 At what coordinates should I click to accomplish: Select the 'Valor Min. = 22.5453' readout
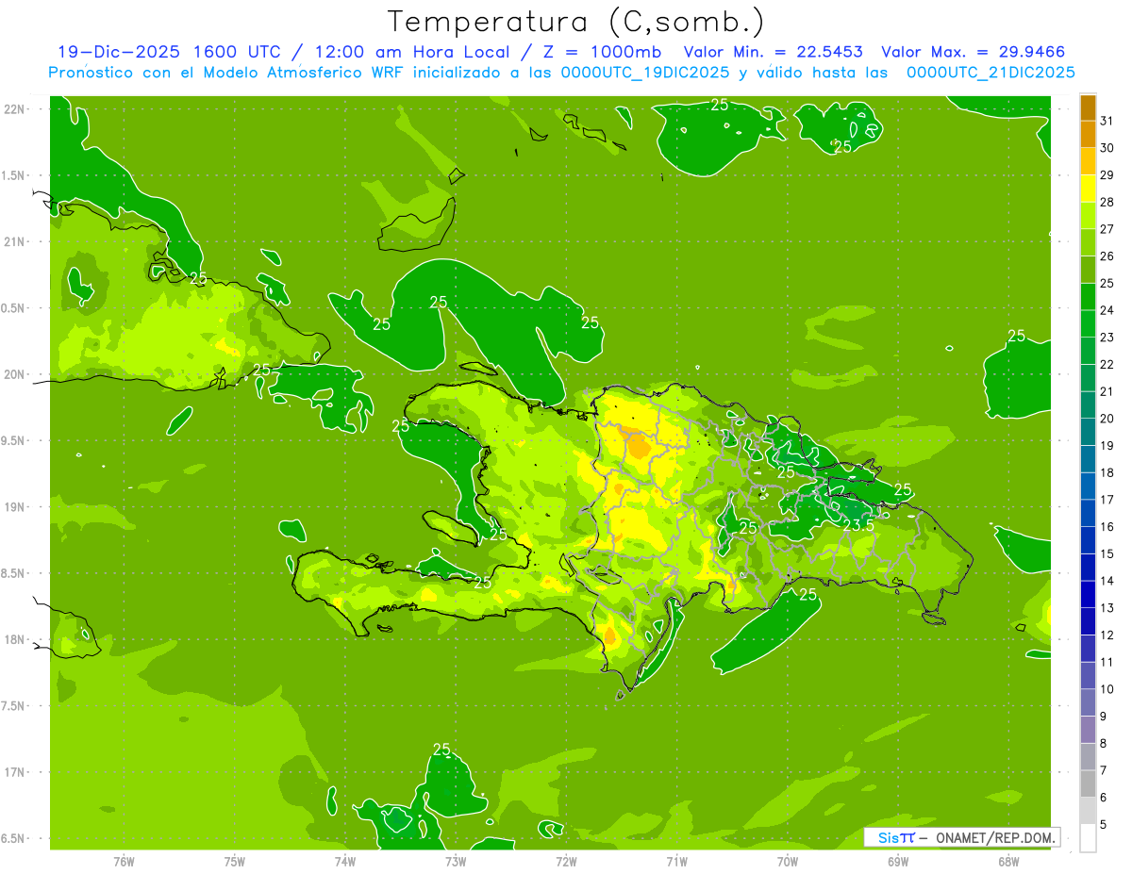(x=773, y=52)
